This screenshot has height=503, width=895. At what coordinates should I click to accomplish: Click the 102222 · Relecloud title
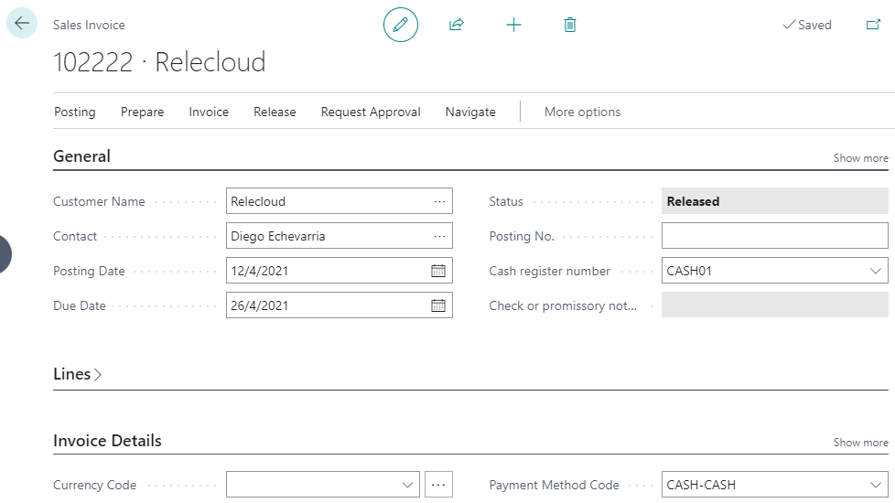click(159, 61)
